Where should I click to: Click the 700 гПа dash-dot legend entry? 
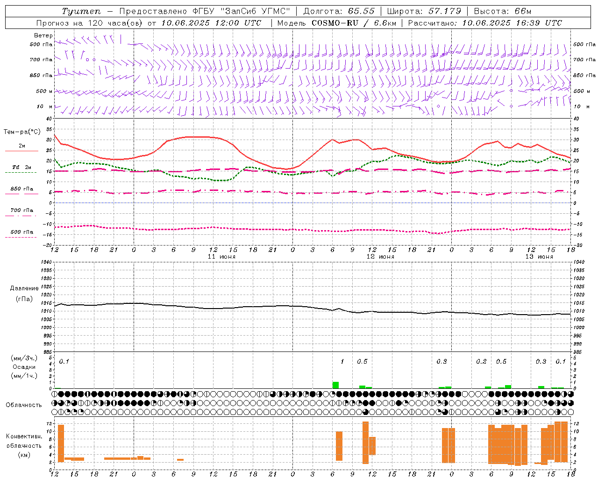click(21, 211)
